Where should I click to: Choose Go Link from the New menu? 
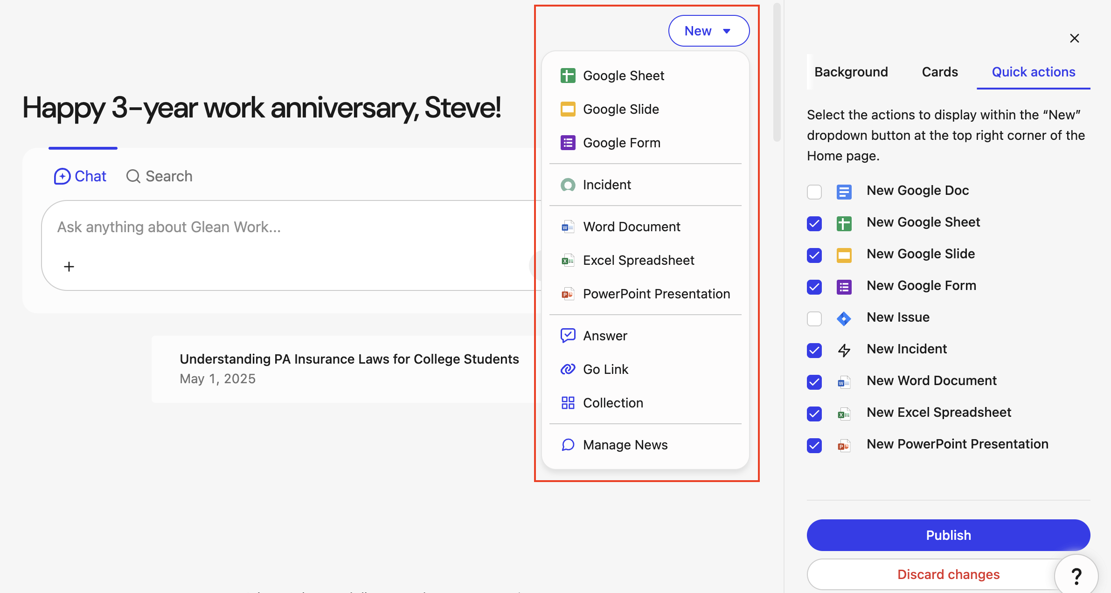tap(646, 369)
